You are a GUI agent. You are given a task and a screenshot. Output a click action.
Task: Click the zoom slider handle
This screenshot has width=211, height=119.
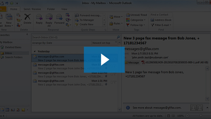(x=201, y=116)
